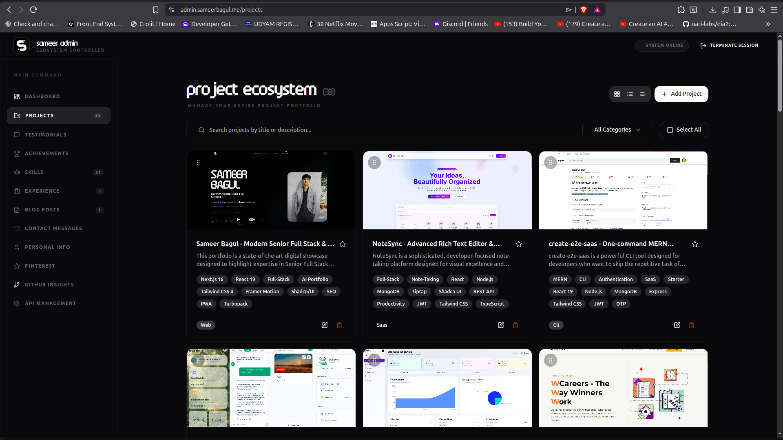Image resolution: width=783 pixels, height=440 pixels.
Task: Switch to list view layout
Action: [630, 94]
